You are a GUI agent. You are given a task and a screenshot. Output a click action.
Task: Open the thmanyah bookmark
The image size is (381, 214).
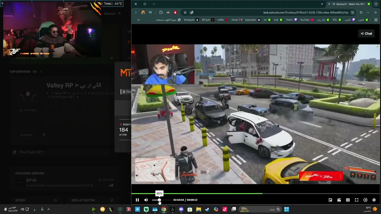pos(191,20)
